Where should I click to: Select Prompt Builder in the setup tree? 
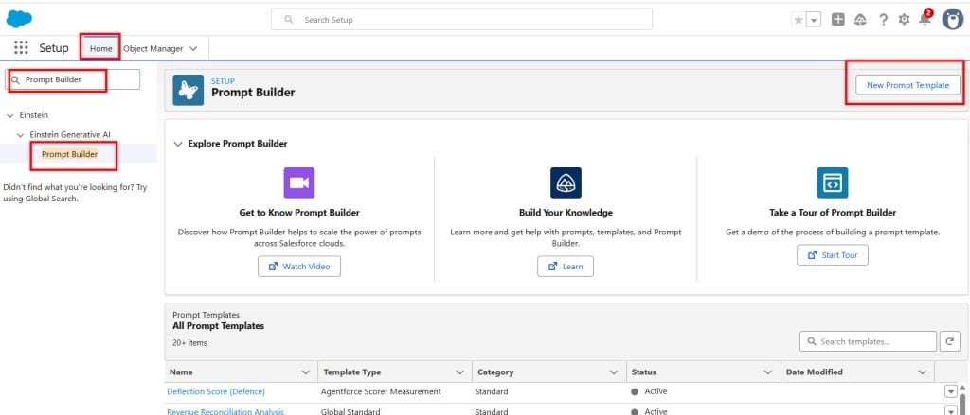tap(70, 154)
